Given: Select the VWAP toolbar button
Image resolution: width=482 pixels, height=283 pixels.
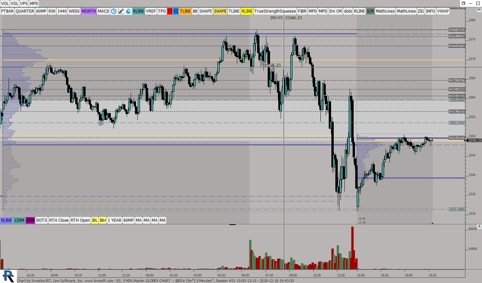Looking at the screenshot, I should point(443,11).
